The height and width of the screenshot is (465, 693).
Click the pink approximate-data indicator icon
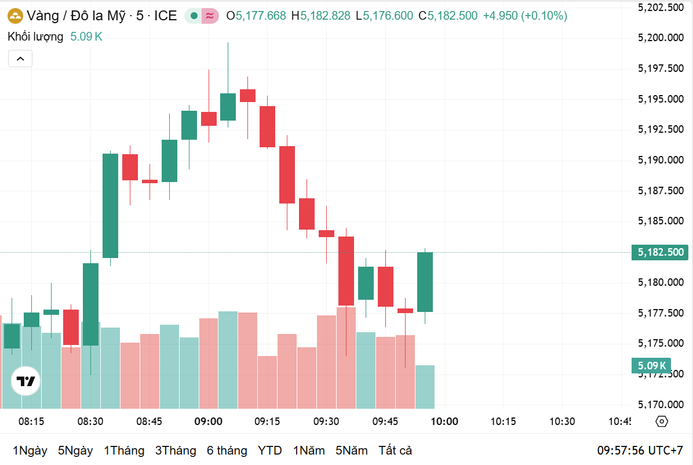(210, 16)
